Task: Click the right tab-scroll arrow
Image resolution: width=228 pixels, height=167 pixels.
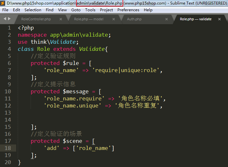Action: [x=9, y=19]
